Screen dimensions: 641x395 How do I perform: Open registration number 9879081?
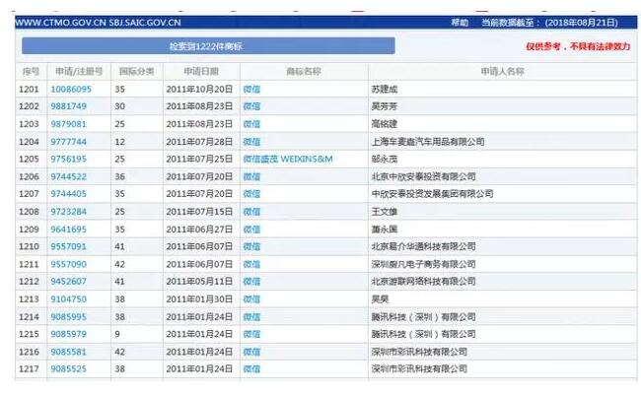69,124
